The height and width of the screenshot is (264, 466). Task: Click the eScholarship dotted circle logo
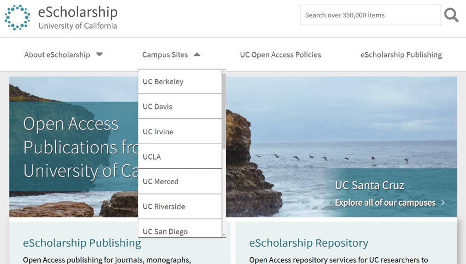(x=17, y=17)
